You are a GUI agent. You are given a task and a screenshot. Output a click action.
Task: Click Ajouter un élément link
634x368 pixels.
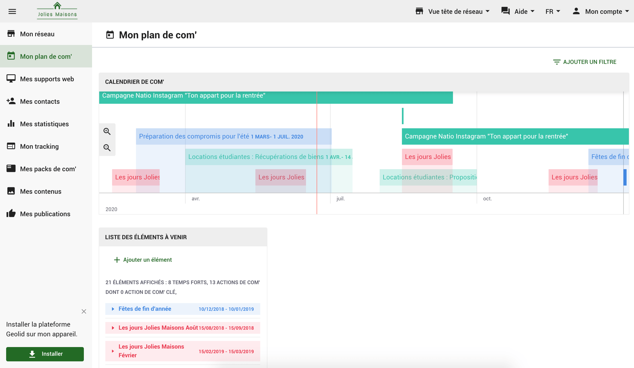pos(143,260)
